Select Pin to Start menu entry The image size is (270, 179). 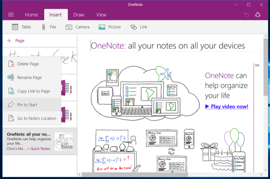point(32,105)
